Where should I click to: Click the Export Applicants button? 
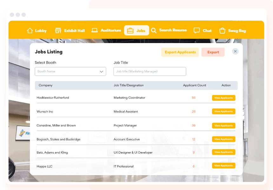(x=180, y=52)
